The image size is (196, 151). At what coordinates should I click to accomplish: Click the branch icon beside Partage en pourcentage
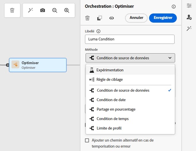tap(92, 109)
